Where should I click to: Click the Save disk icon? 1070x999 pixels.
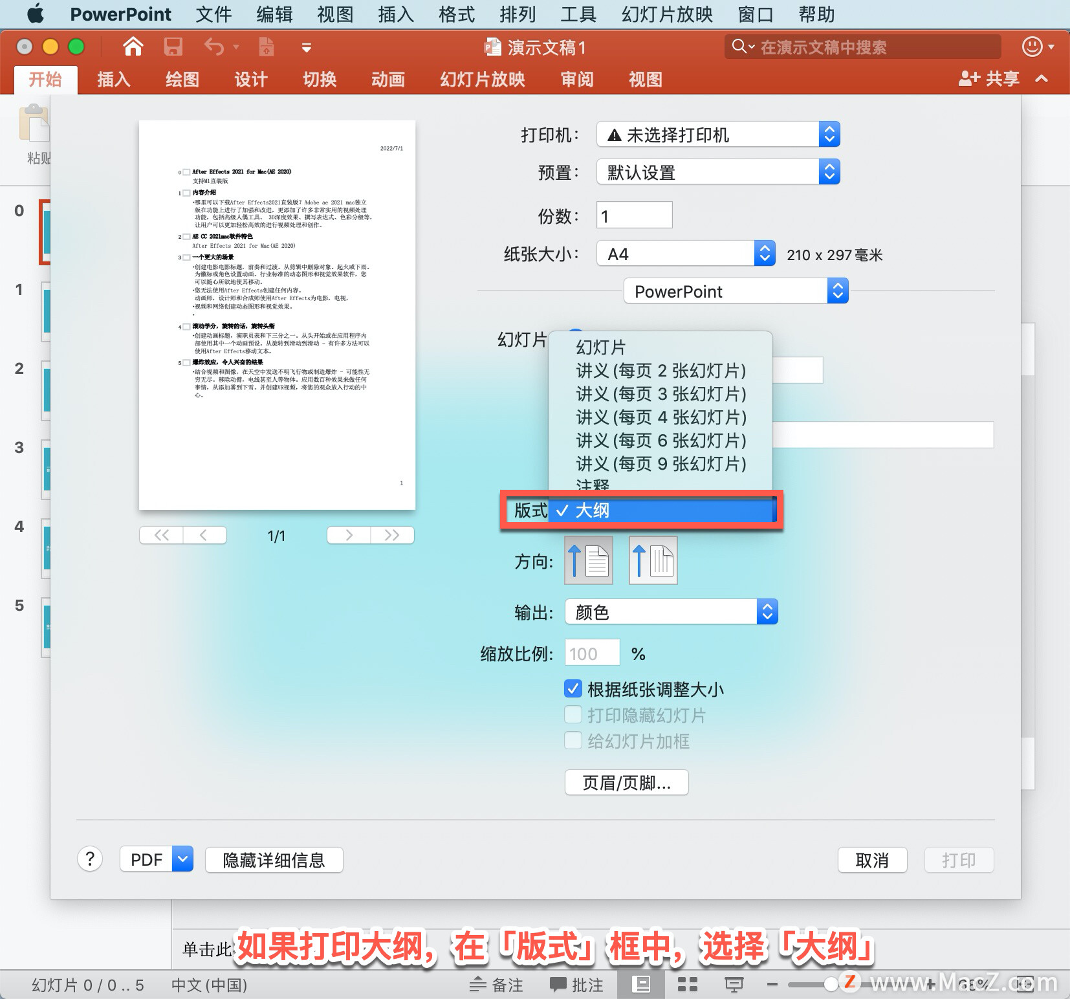click(173, 47)
